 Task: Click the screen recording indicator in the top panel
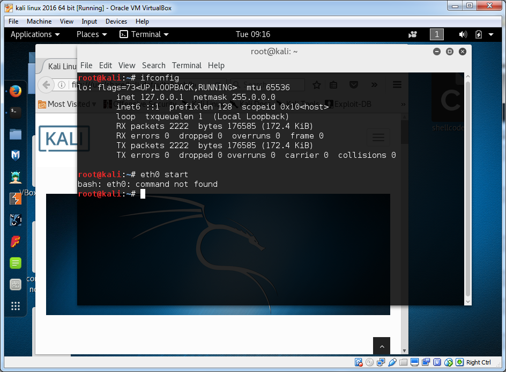pos(412,34)
